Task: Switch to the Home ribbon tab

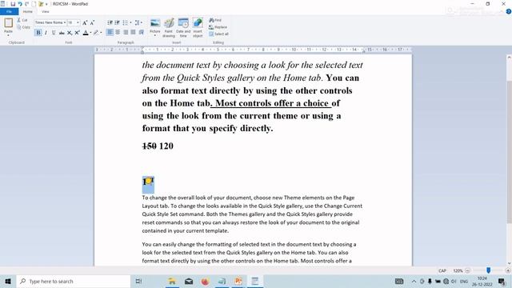Action: tap(28, 12)
